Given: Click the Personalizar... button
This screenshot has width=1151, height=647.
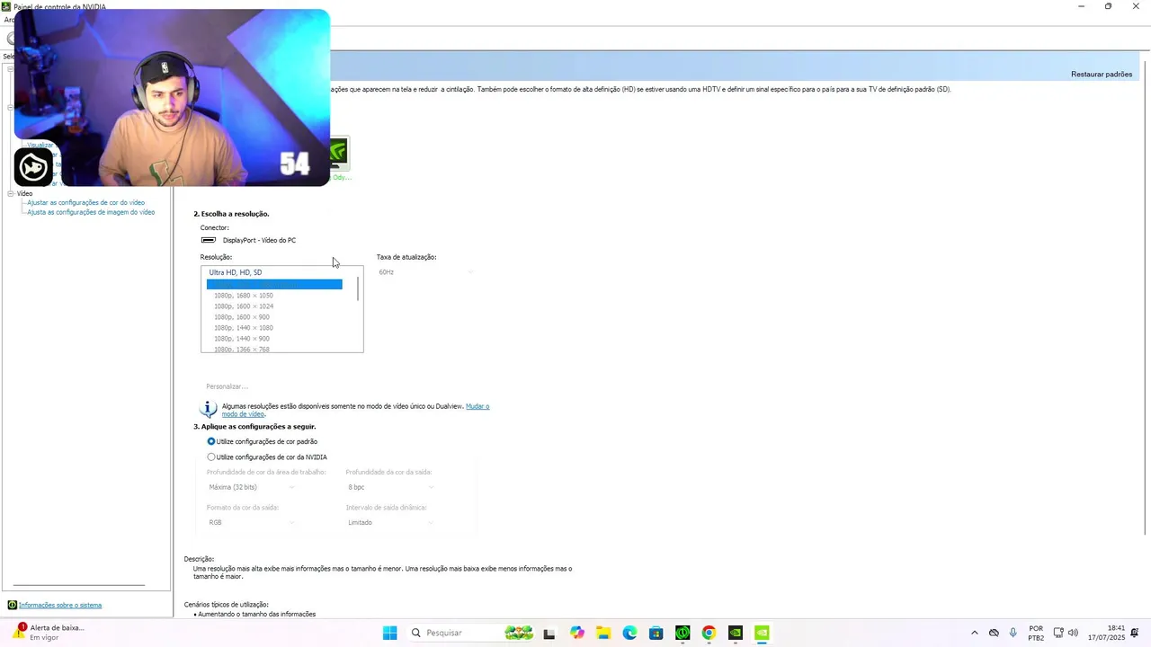Looking at the screenshot, I should 228,386.
